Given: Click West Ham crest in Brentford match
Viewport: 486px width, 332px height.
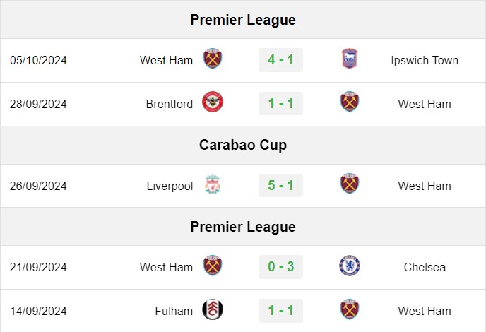Looking at the screenshot, I should [349, 102].
